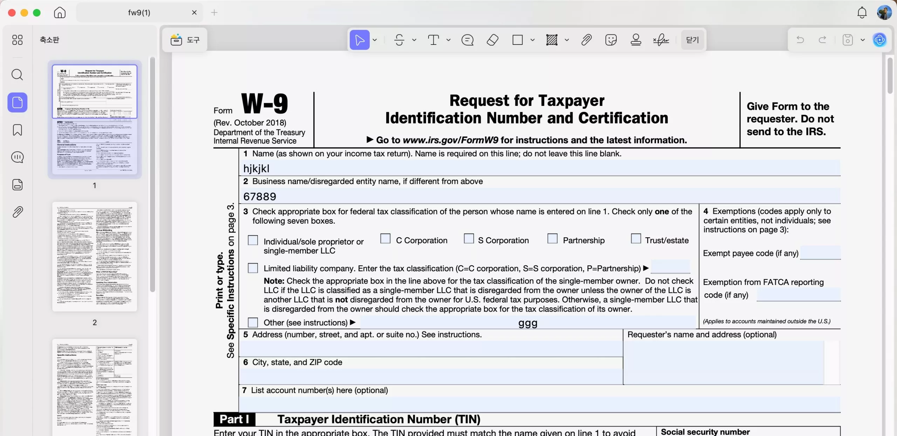Open the comments panel icon
This screenshot has height=436, width=897.
coord(18,157)
